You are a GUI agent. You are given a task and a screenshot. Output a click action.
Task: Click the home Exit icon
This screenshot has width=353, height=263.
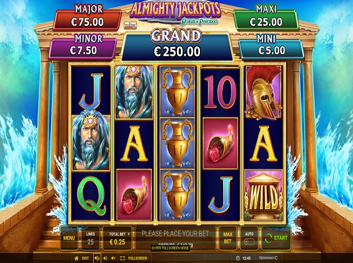click(x=77, y=258)
